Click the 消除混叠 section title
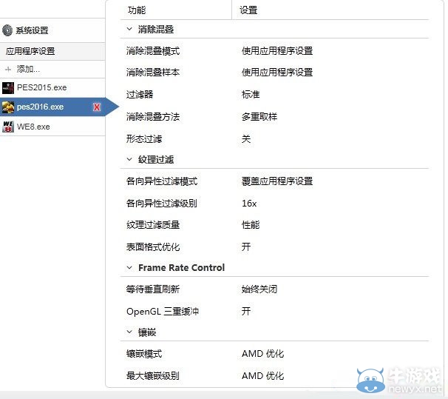448x399 pixels. tap(156, 29)
